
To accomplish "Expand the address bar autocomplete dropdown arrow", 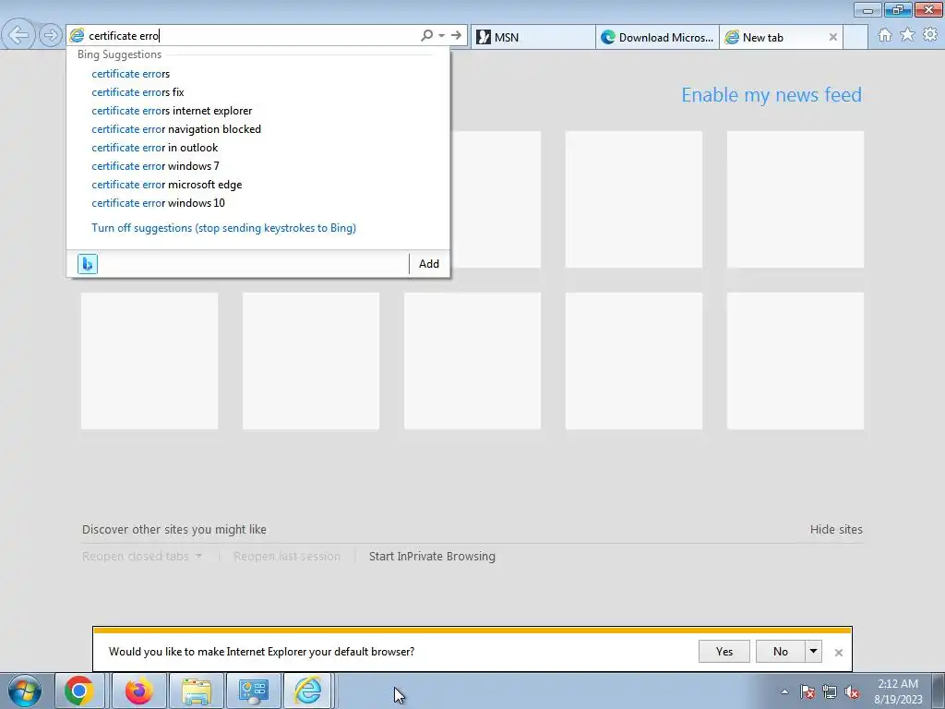I will pyautogui.click(x=442, y=36).
